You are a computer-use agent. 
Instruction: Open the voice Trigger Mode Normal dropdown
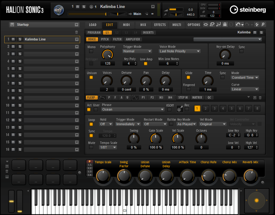coord(137,51)
